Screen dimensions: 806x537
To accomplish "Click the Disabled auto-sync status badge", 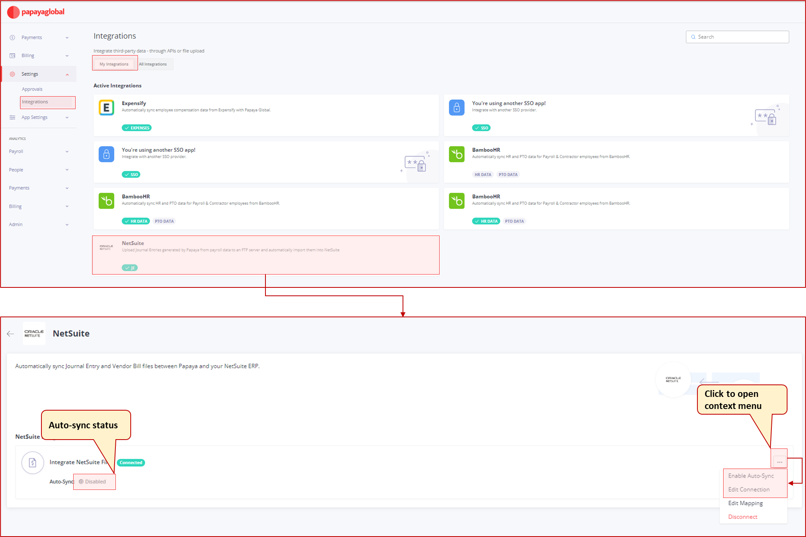I will click(x=94, y=481).
